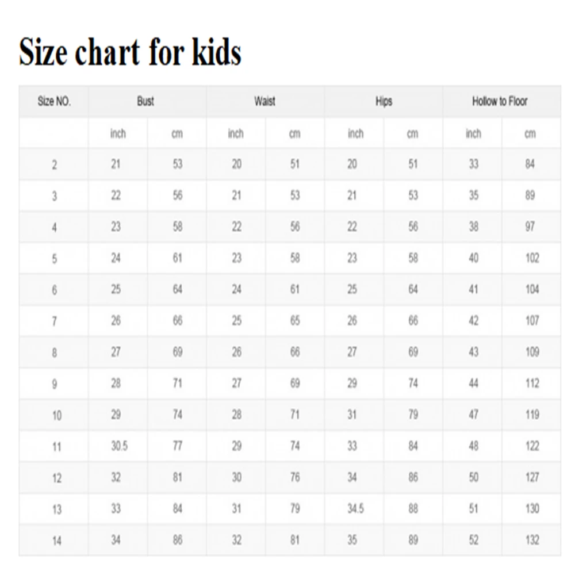Click the "Size chart for kids" title

(x=130, y=53)
